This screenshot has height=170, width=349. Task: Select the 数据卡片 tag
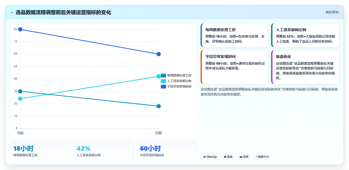262,157
